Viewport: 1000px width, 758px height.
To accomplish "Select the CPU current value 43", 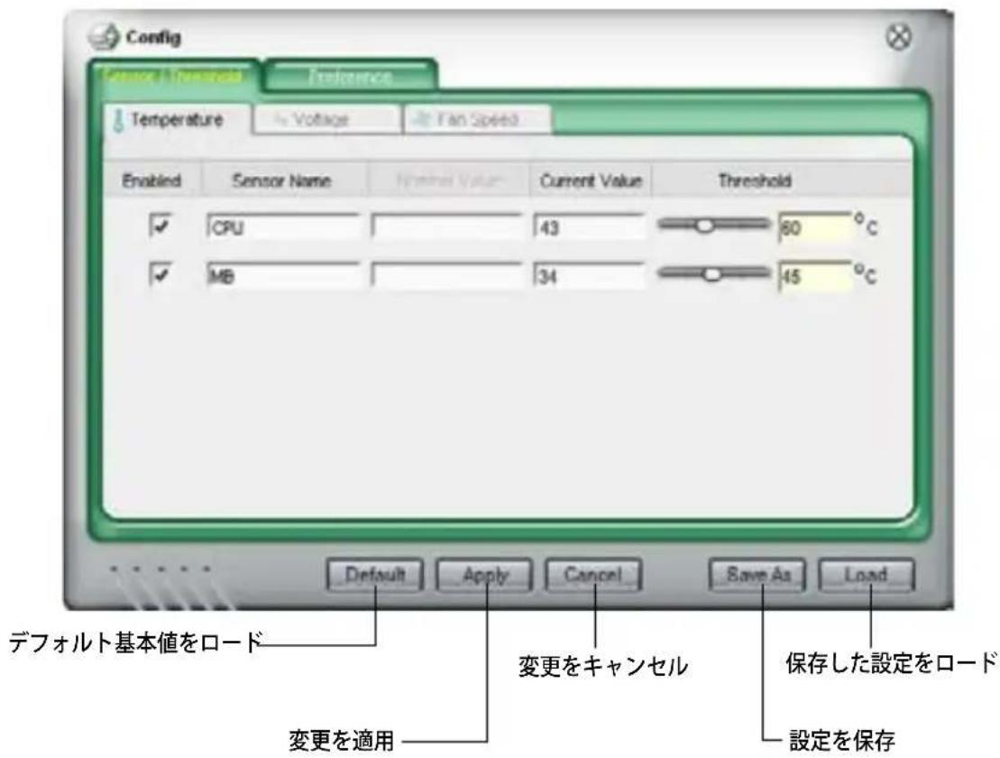I will 589,227.
